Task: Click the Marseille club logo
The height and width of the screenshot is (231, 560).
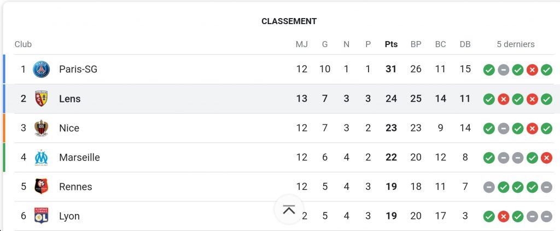Action: point(42,158)
